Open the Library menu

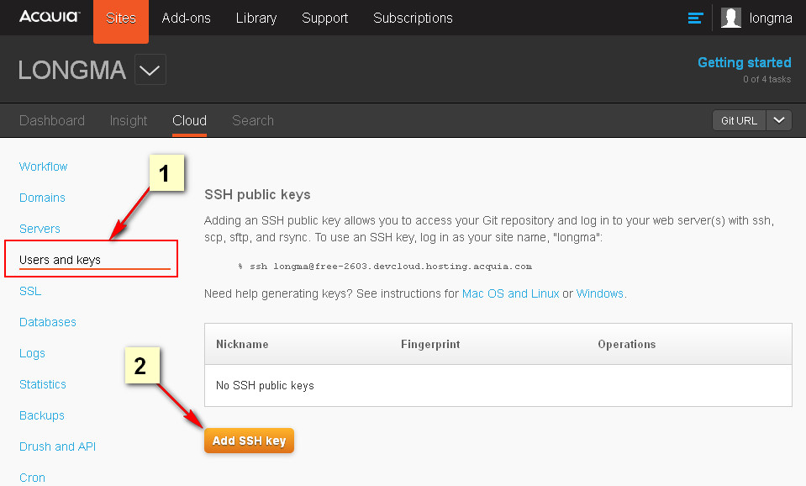coord(256,18)
